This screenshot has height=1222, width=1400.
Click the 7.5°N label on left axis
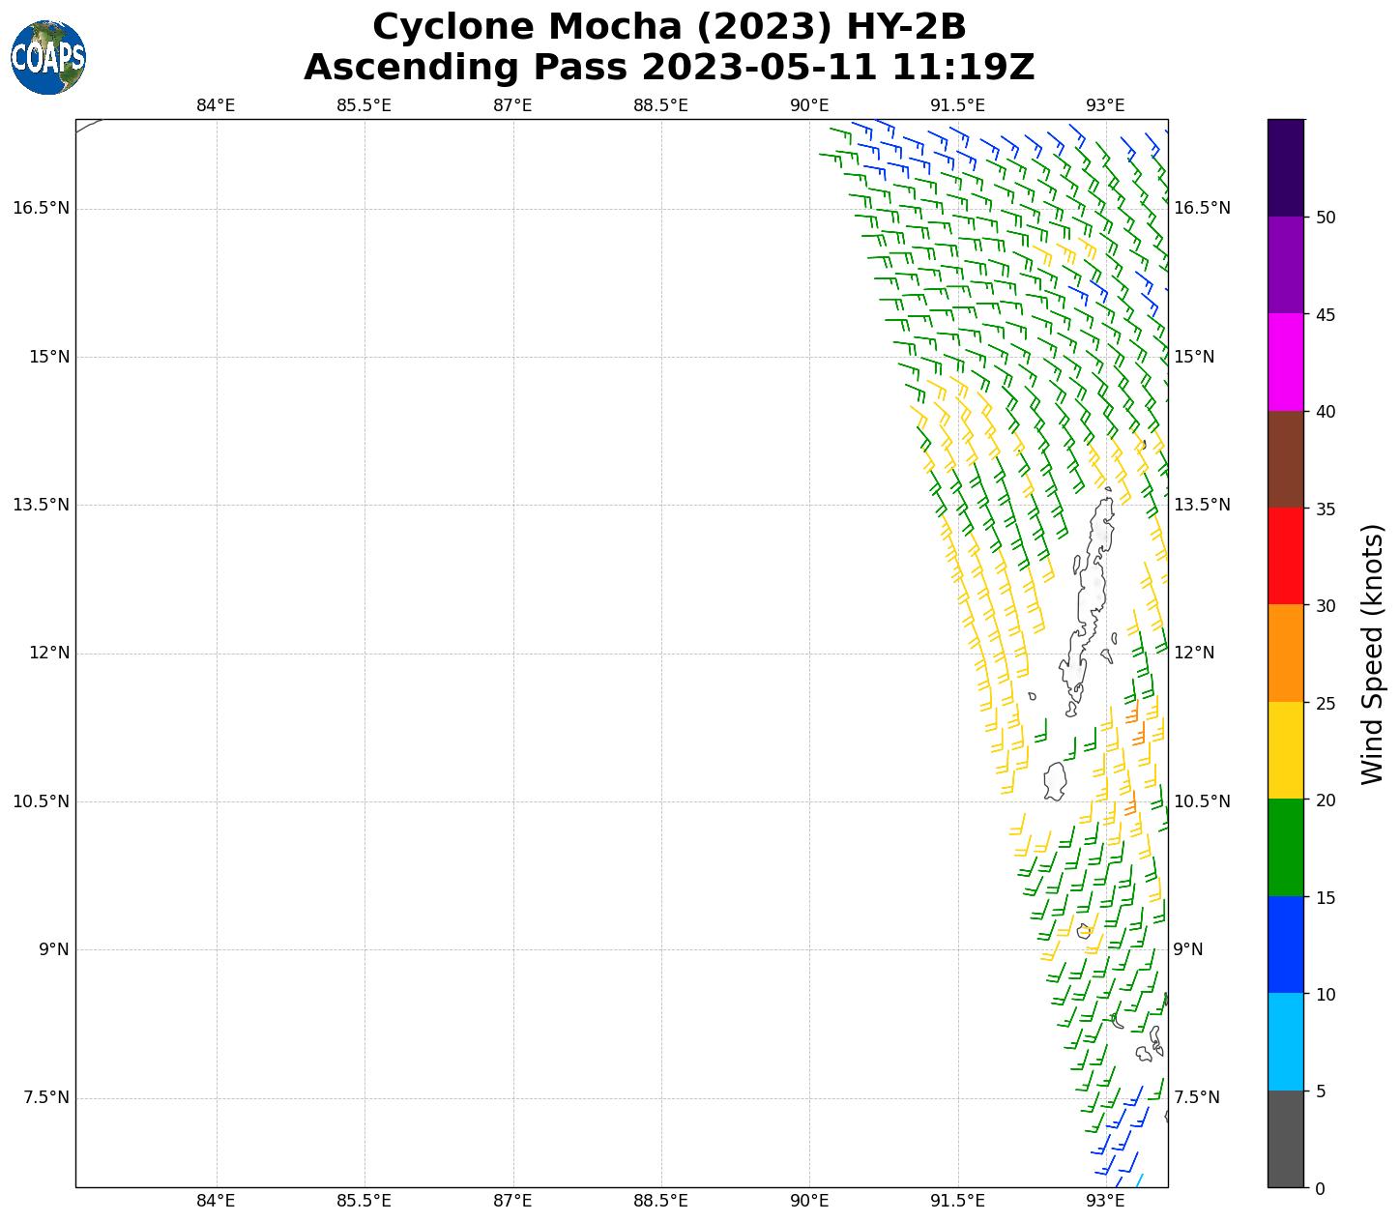[45, 1097]
